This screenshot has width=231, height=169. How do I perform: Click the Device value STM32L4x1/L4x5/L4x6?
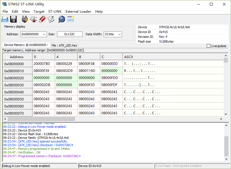point(175,27)
